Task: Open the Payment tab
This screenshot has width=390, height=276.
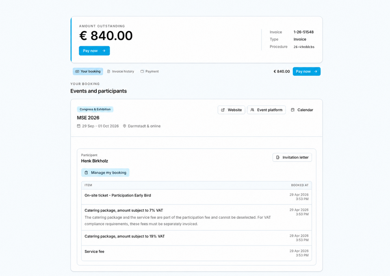Action: [x=149, y=71]
